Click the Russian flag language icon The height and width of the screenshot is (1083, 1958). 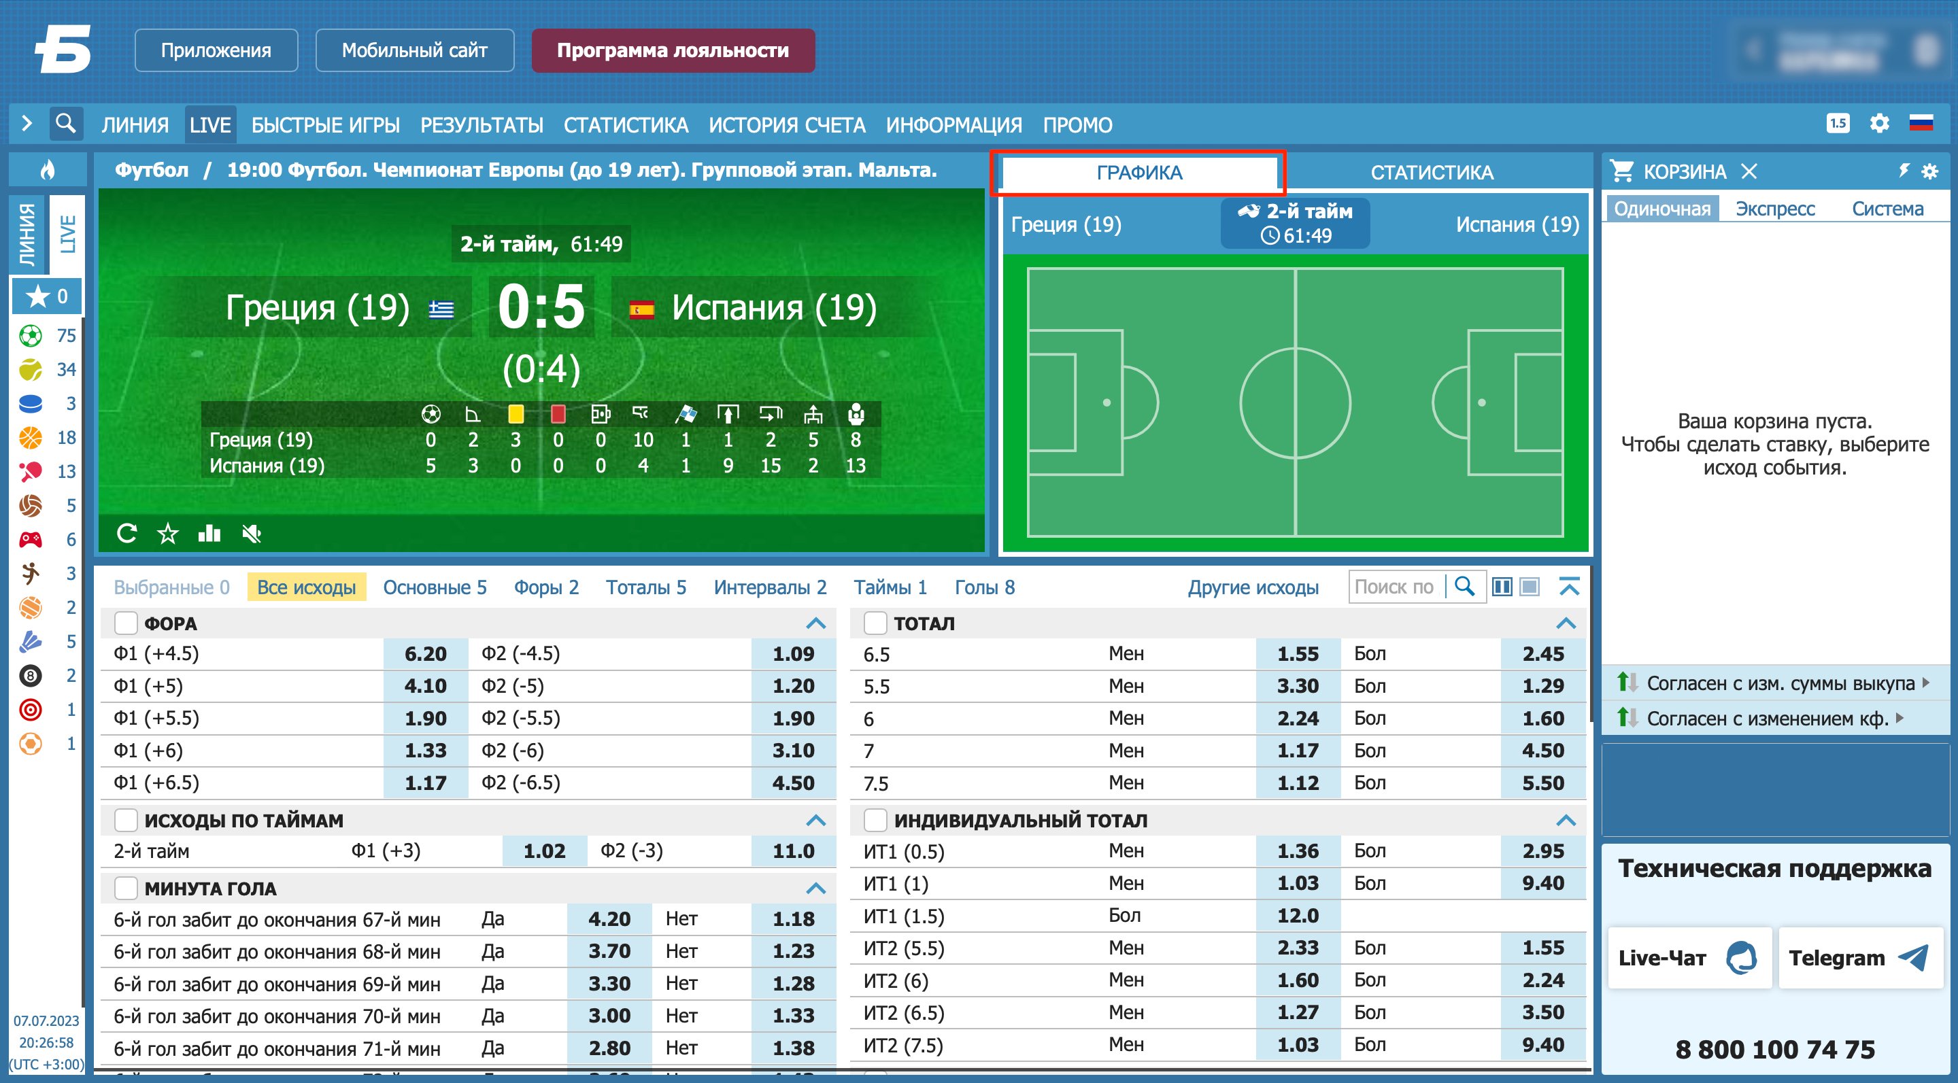pos(1921,123)
